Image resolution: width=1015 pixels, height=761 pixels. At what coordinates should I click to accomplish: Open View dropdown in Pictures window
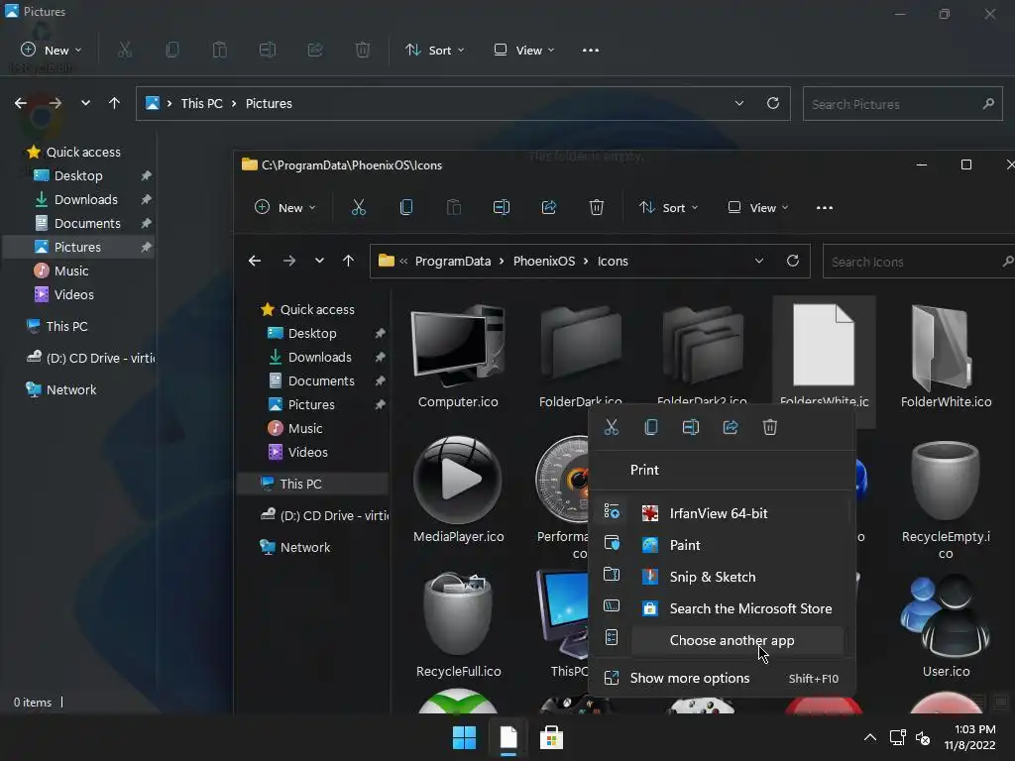[x=524, y=50]
